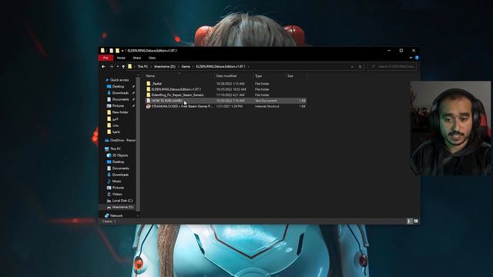This screenshot has width=493, height=277.
Task: Switch to the View ribbon tab
Action: (x=152, y=58)
